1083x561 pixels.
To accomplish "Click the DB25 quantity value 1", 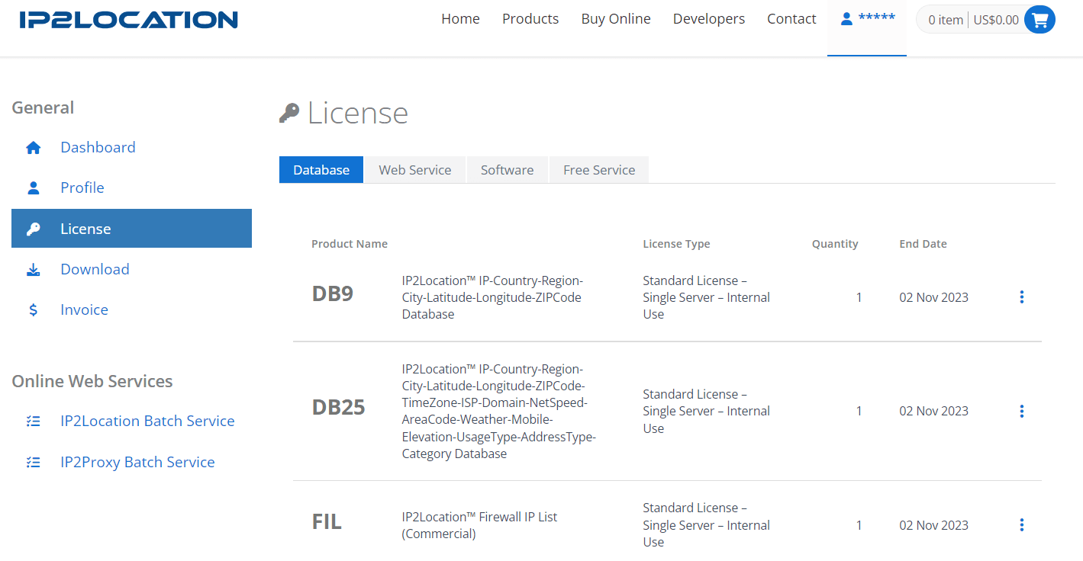I will click(x=859, y=411).
